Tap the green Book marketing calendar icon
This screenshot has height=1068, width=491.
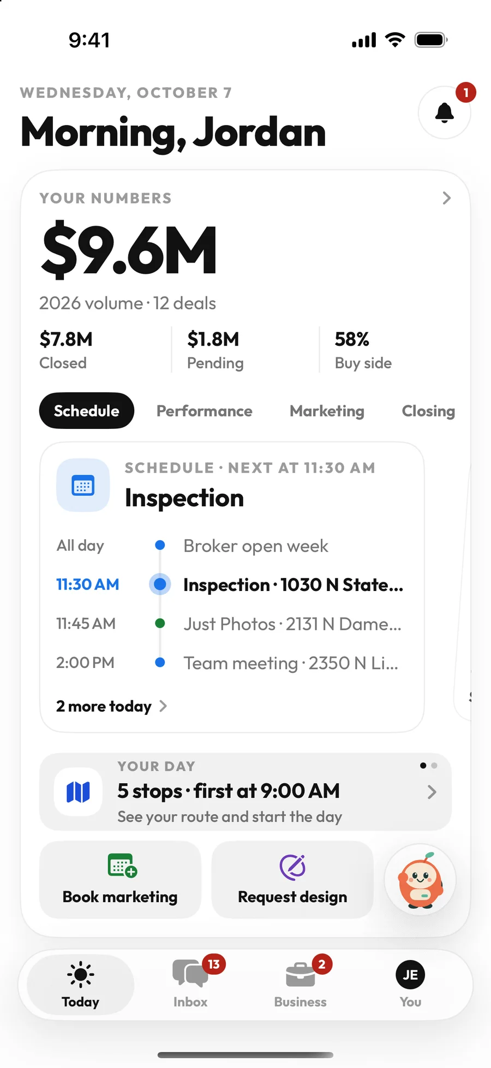pyautogui.click(x=122, y=866)
